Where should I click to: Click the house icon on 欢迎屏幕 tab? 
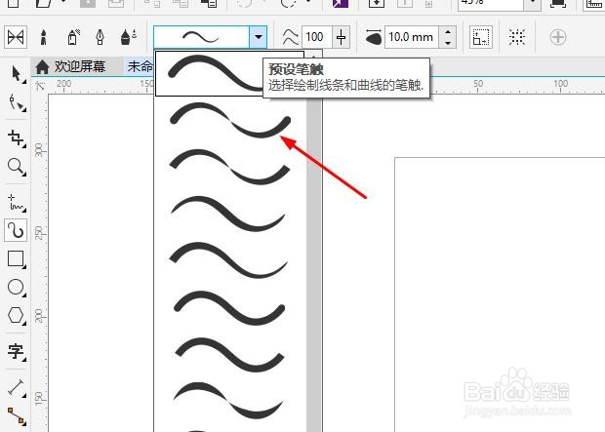42,66
